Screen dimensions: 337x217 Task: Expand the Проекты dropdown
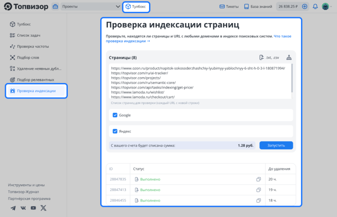tap(91, 6)
